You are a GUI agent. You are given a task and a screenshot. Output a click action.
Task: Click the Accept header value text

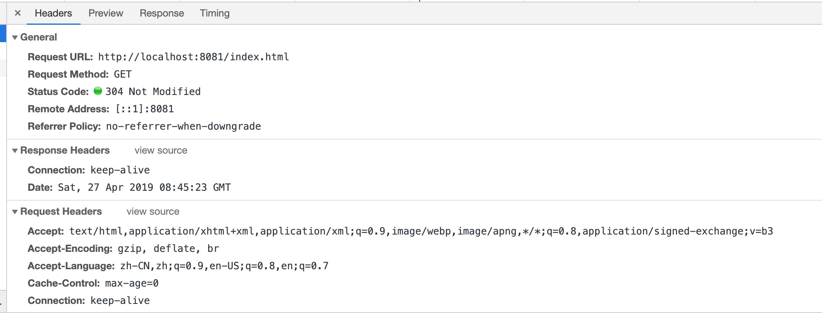click(421, 231)
